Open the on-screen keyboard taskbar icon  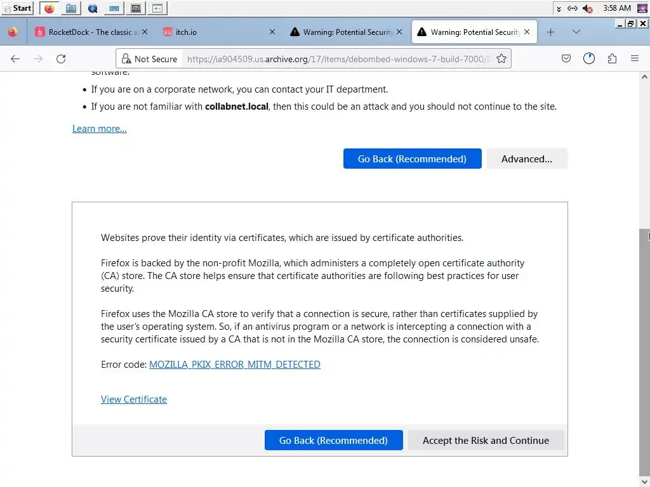(x=114, y=8)
